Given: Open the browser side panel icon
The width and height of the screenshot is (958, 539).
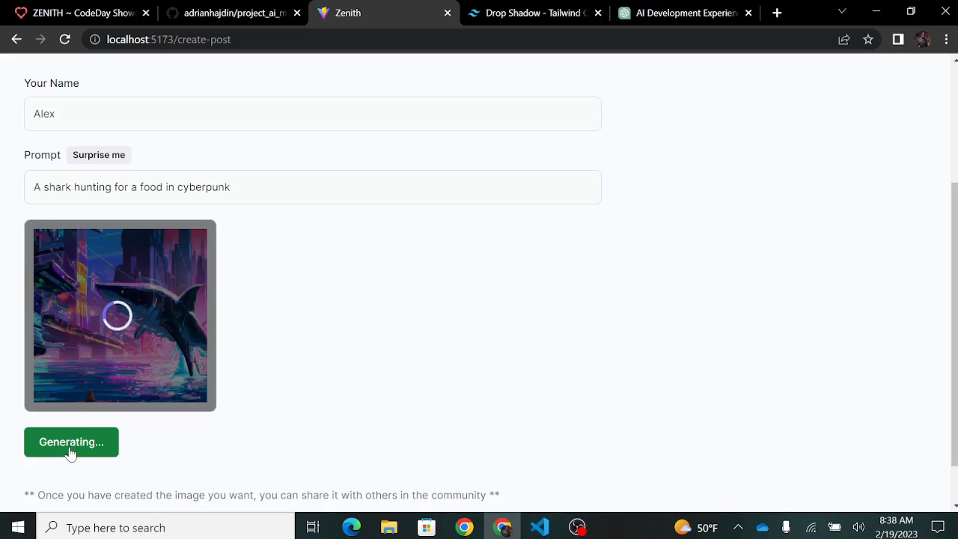Looking at the screenshot, I should click(898, 40).
